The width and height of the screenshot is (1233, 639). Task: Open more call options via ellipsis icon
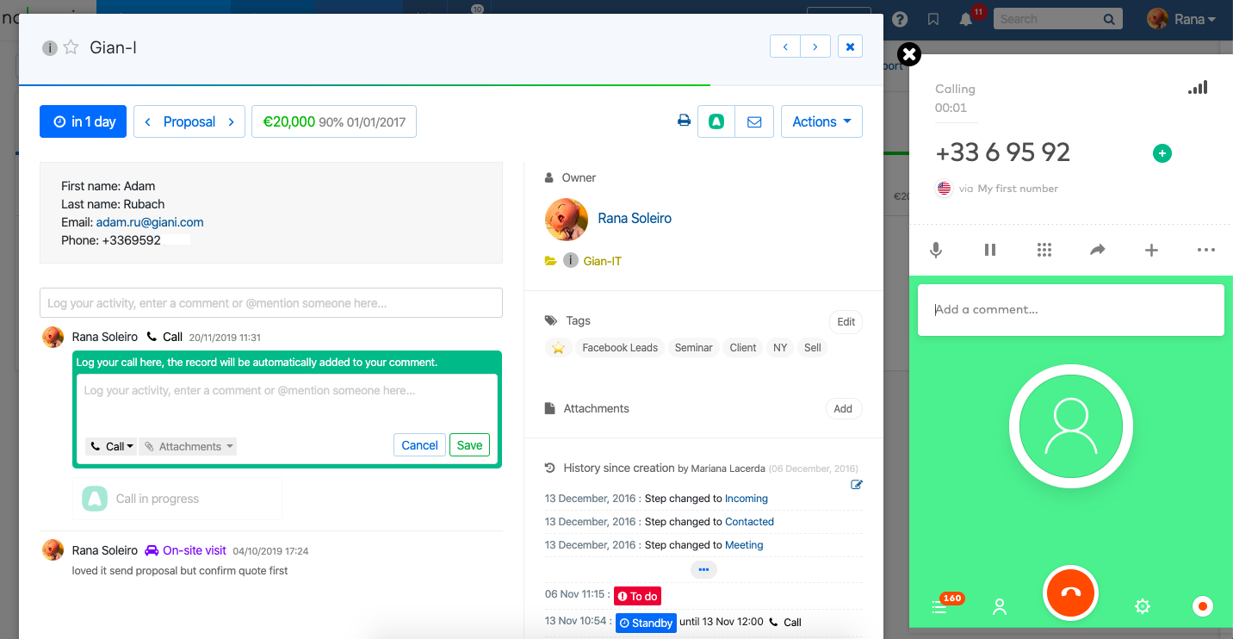coord(1205,250)
